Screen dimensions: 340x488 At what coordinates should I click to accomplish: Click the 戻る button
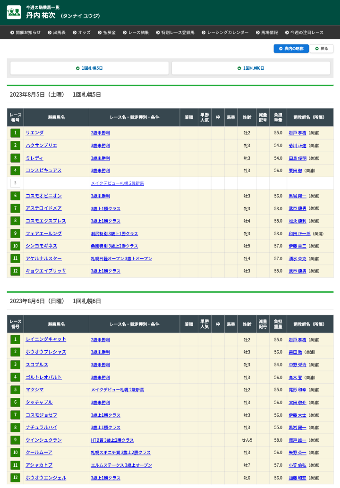point(322,49)
